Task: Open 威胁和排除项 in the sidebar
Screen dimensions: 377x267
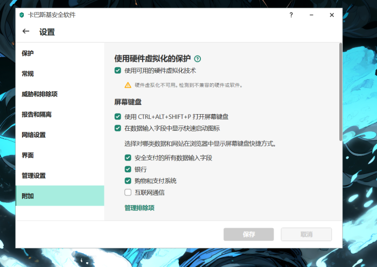Action: 60,94
